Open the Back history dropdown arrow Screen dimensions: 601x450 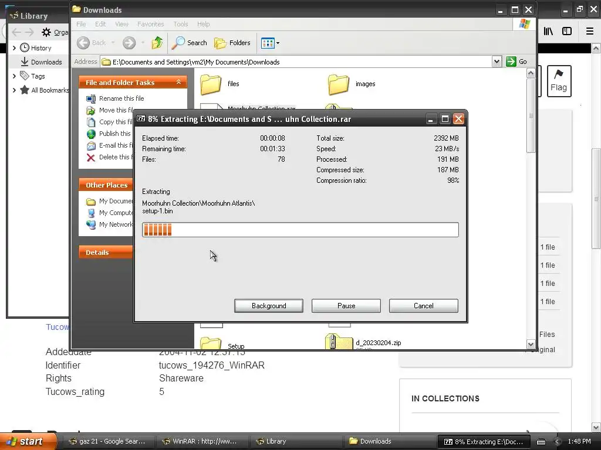point(113,43)
